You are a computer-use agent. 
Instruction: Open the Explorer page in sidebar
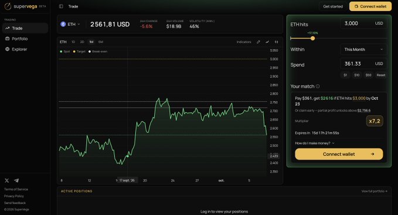tap(25, 49)
